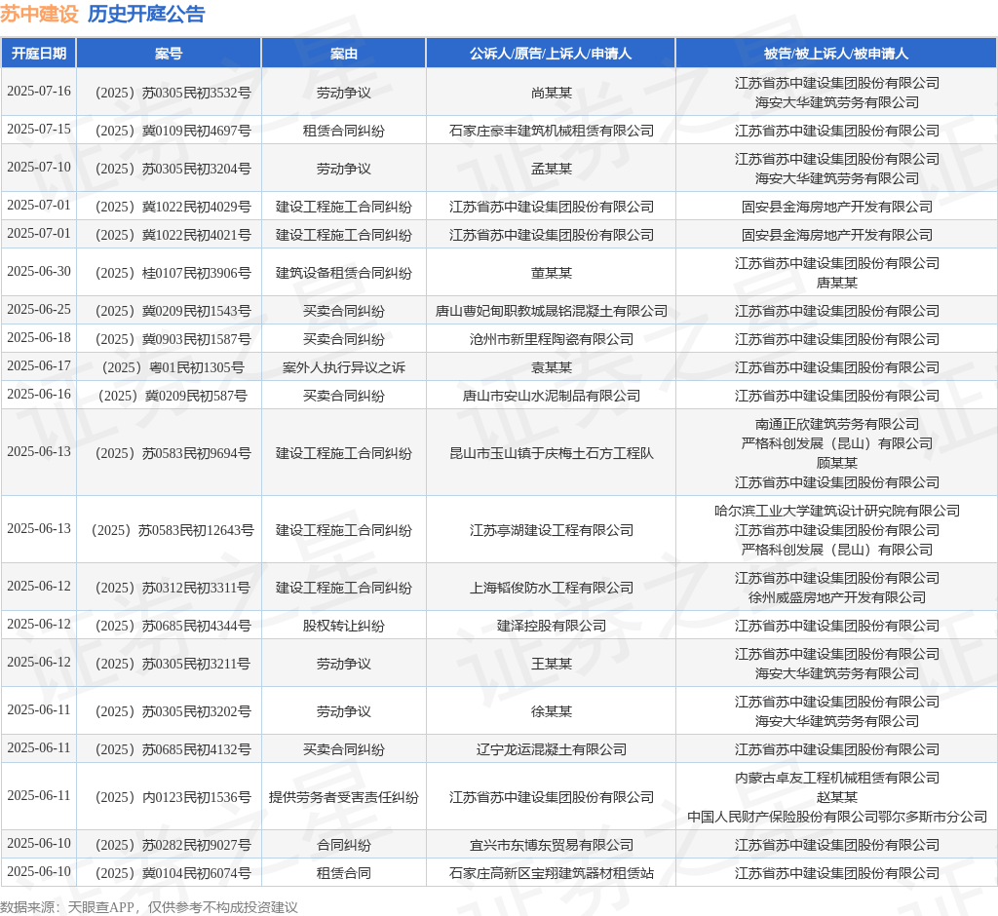Click date cell 2025-06-17
The height and width of the screenshot is (916, 998).
pos(39,366)
